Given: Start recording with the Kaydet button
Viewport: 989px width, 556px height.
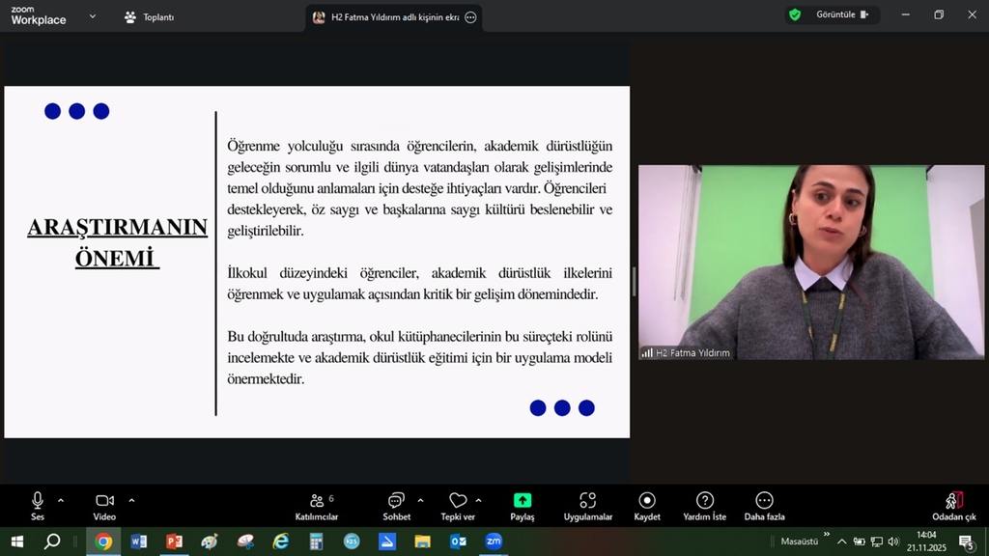Looking at the screenshot, I should pos(647,500).
